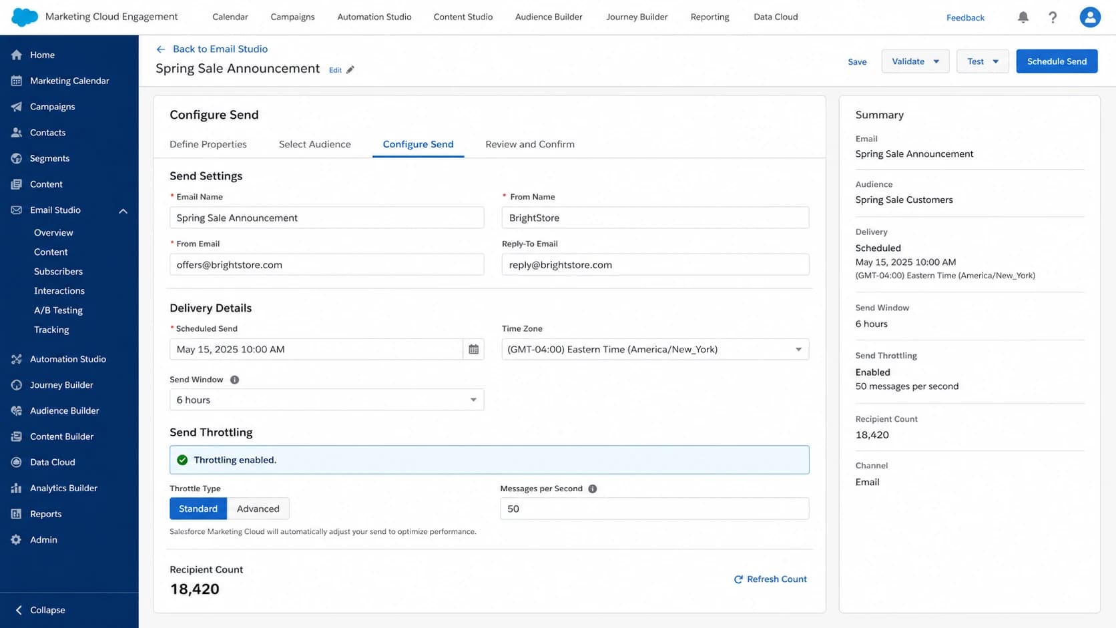Click the Messages per Second info icon
The image size is (1116, 628).
click(592, 489)
